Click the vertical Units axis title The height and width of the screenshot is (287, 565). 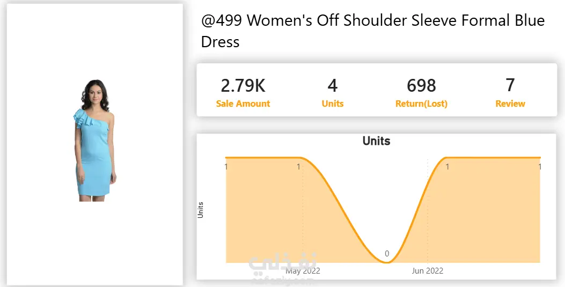coord(201,210)
